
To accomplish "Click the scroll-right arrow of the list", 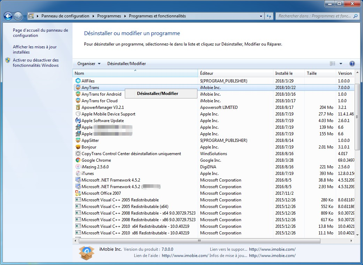I will pyautogui.click(x=351, y=241).
